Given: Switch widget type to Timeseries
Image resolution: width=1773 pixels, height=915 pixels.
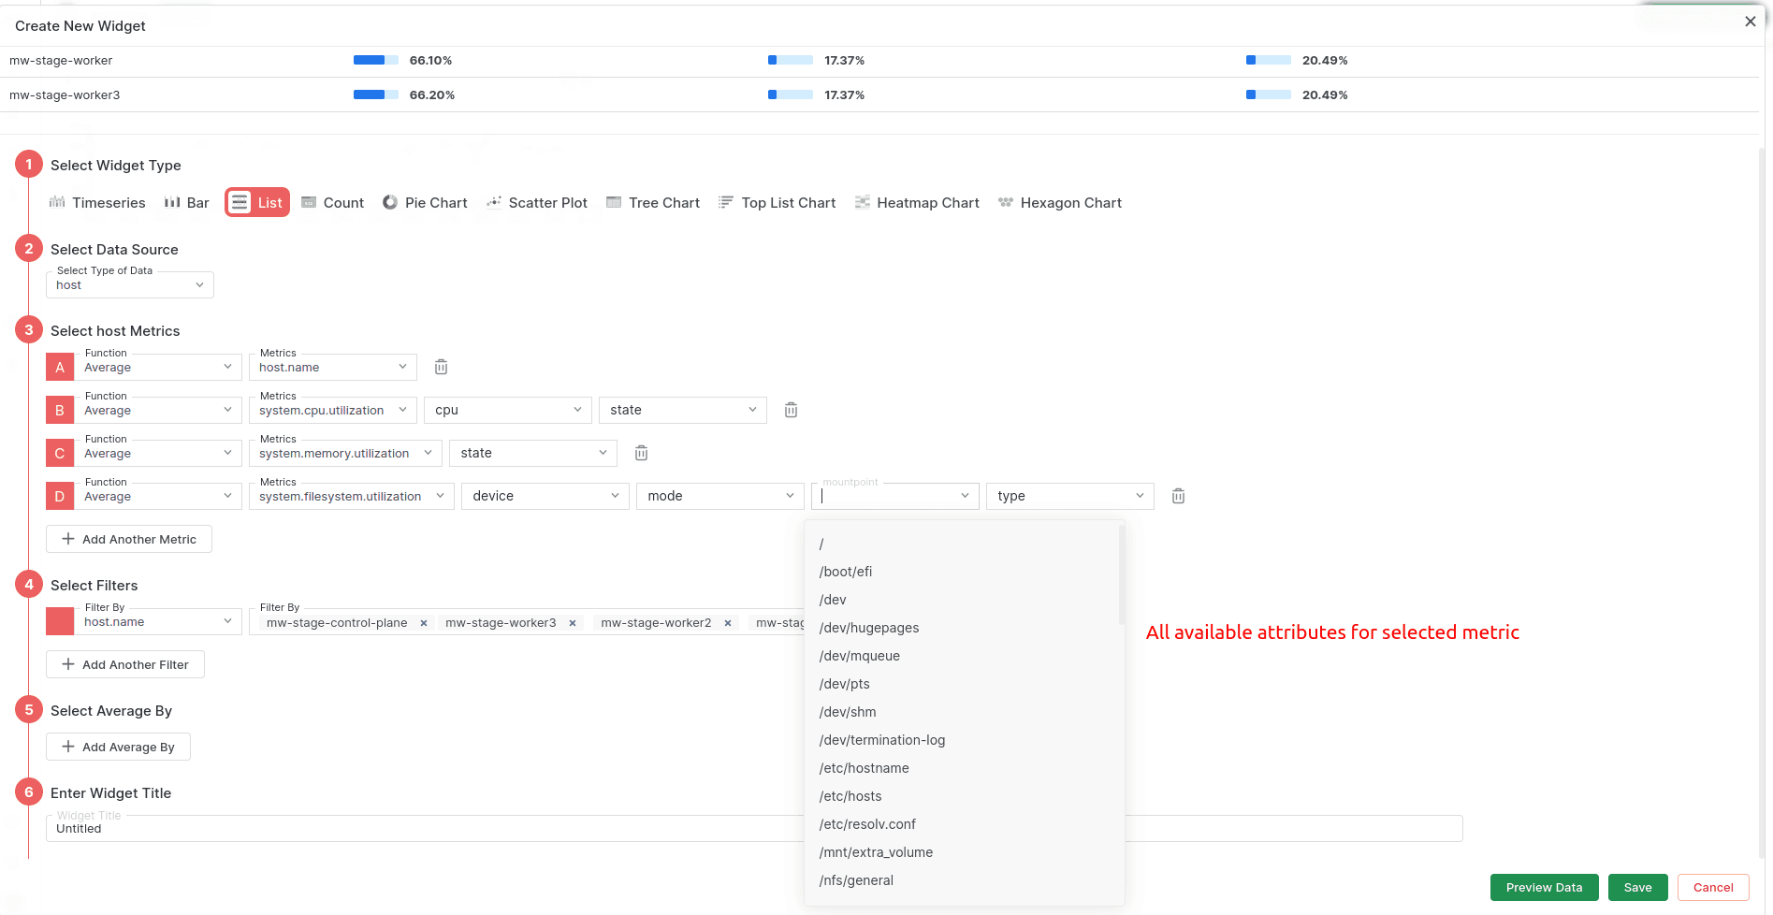Looking at the screenshot, I should [x=97, y=203].
